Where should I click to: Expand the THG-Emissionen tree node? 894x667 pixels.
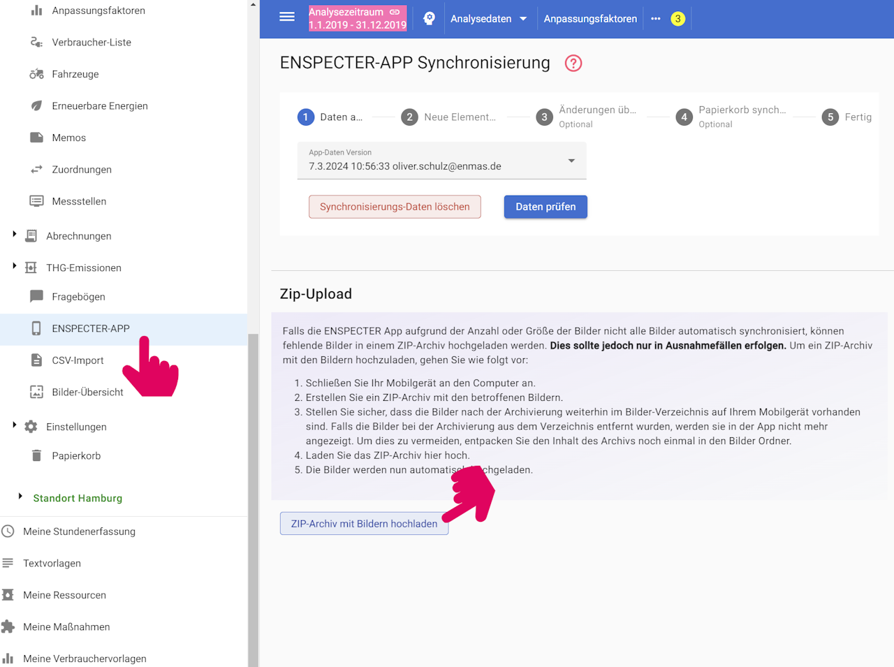point(14,266)
